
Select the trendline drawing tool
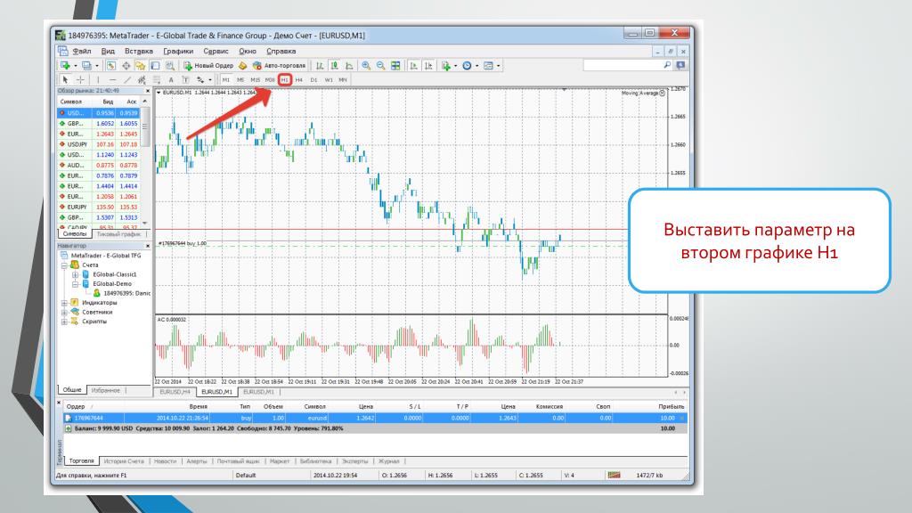point(128,79)
